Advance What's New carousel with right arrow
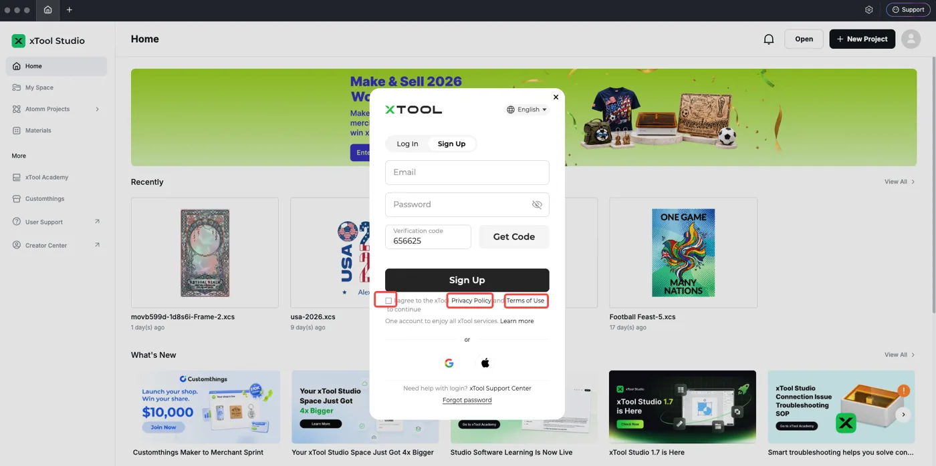 pos(903,415)
